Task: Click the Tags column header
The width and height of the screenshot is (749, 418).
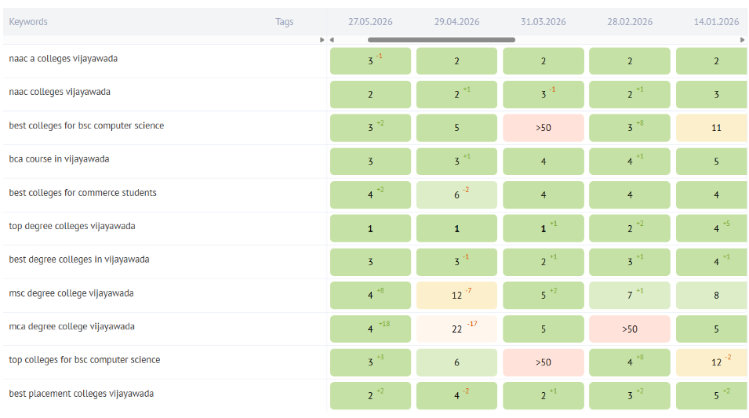Action: click(284, 22)
